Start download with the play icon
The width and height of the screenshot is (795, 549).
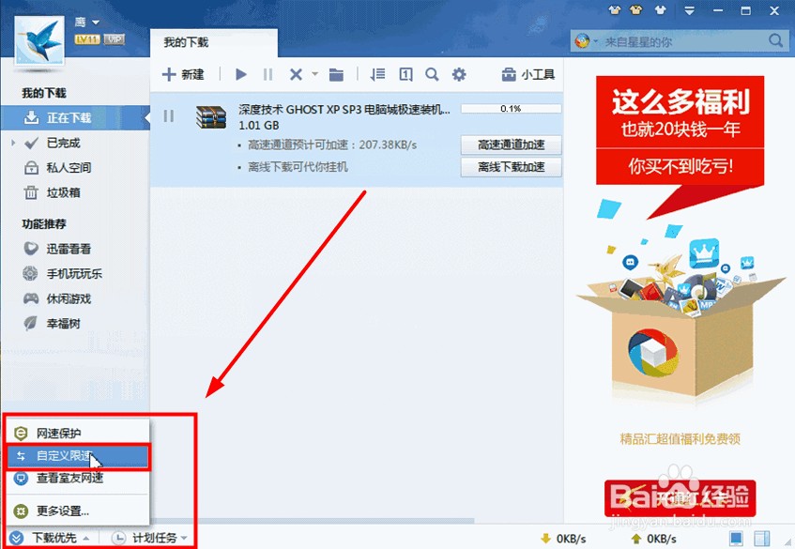(241, 74)
